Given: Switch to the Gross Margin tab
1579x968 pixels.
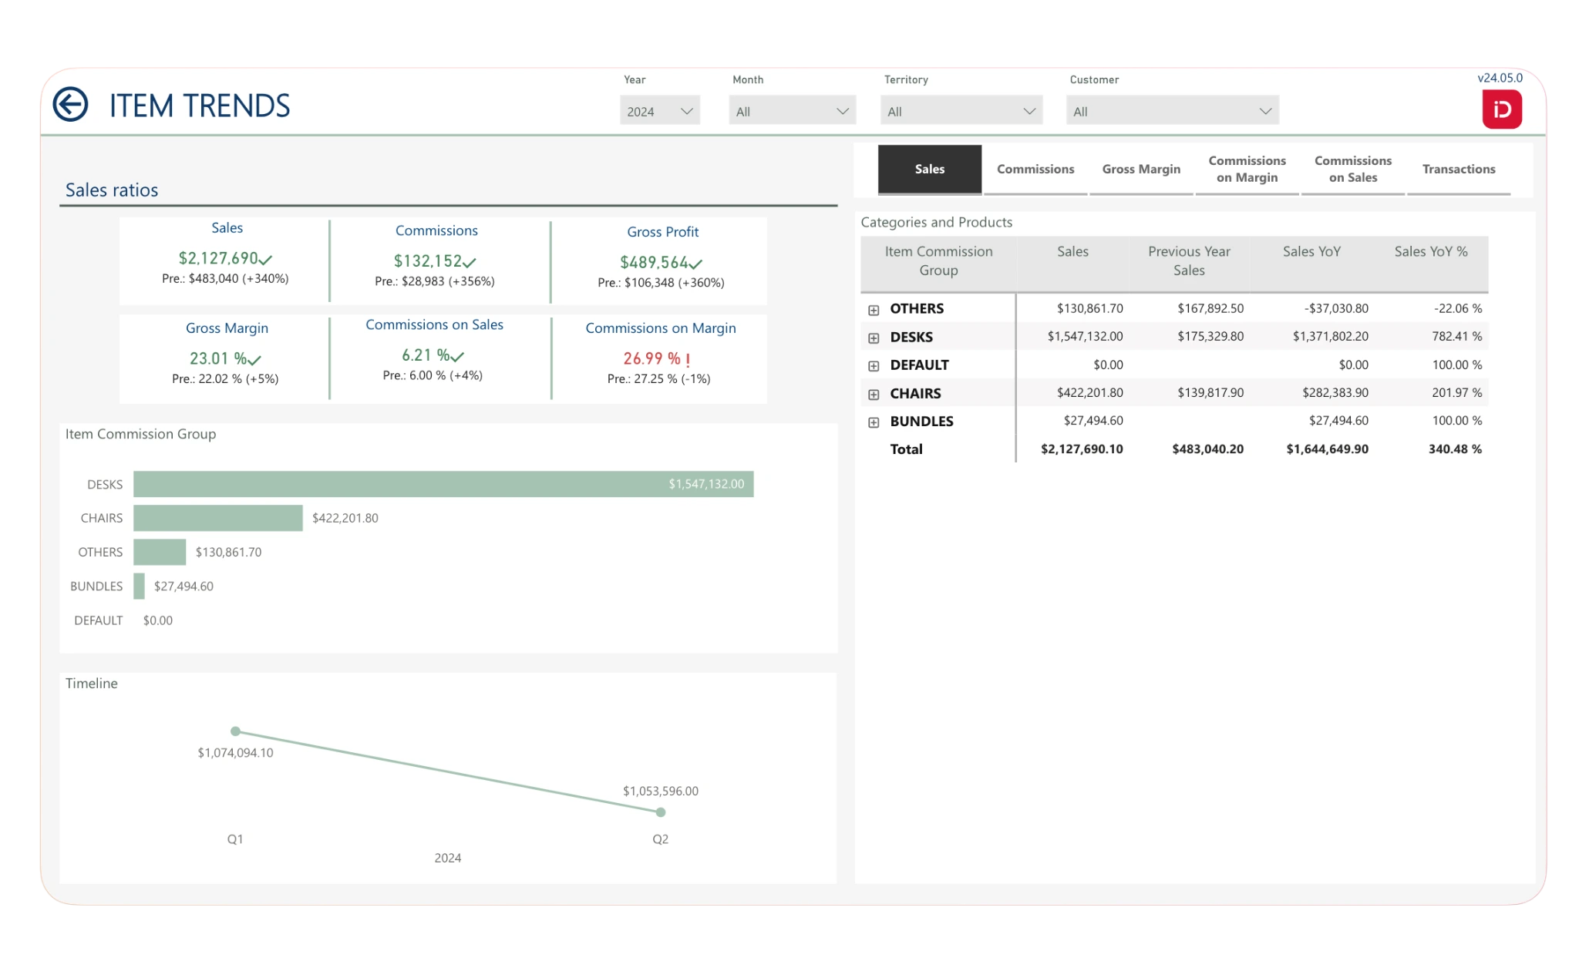Looking at the screenshot, I should pos(1141,169).
